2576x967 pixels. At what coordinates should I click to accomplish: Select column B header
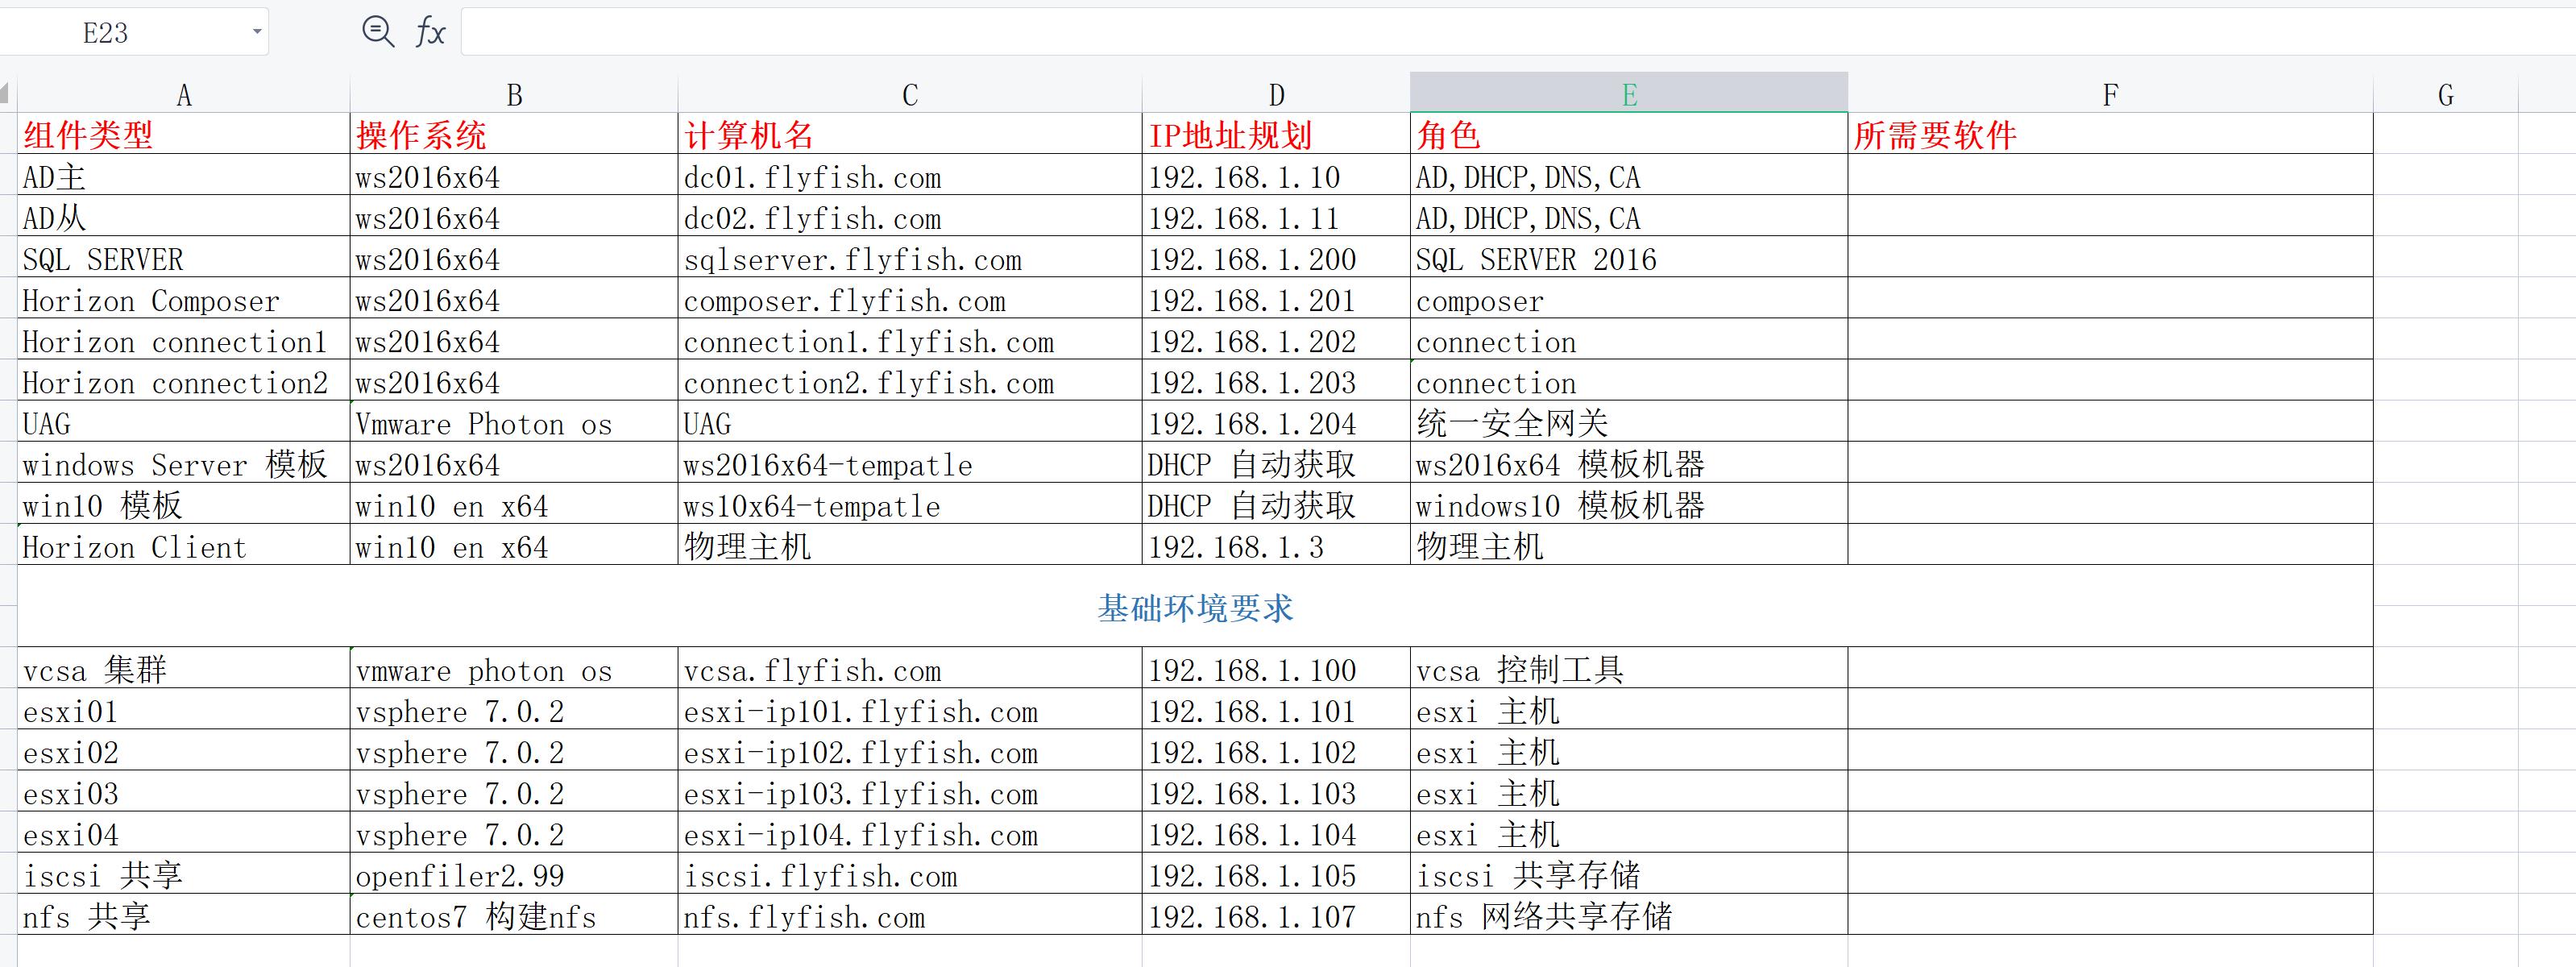[x=514, y=95]
